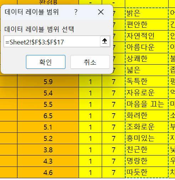Select the cell containing 친근한

point(147,149)
